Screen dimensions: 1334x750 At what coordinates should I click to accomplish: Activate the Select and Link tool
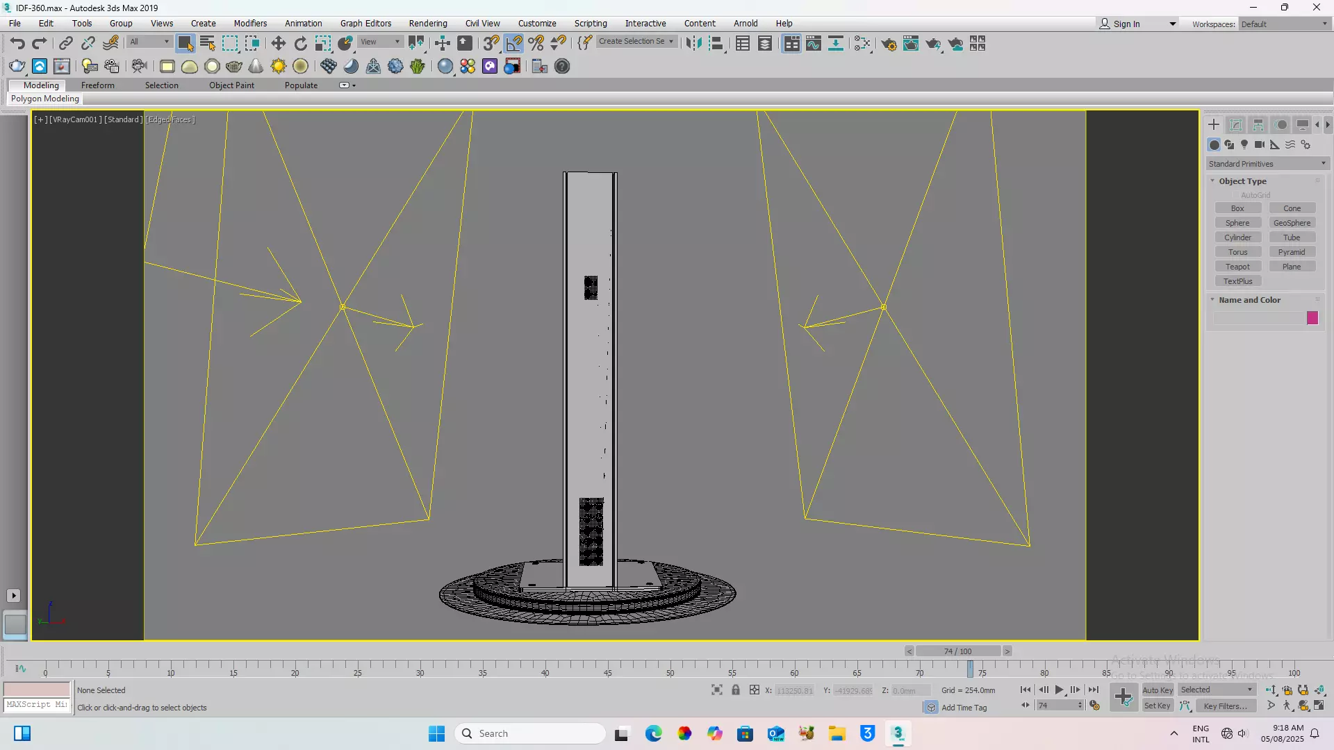(x=65, y=44)
